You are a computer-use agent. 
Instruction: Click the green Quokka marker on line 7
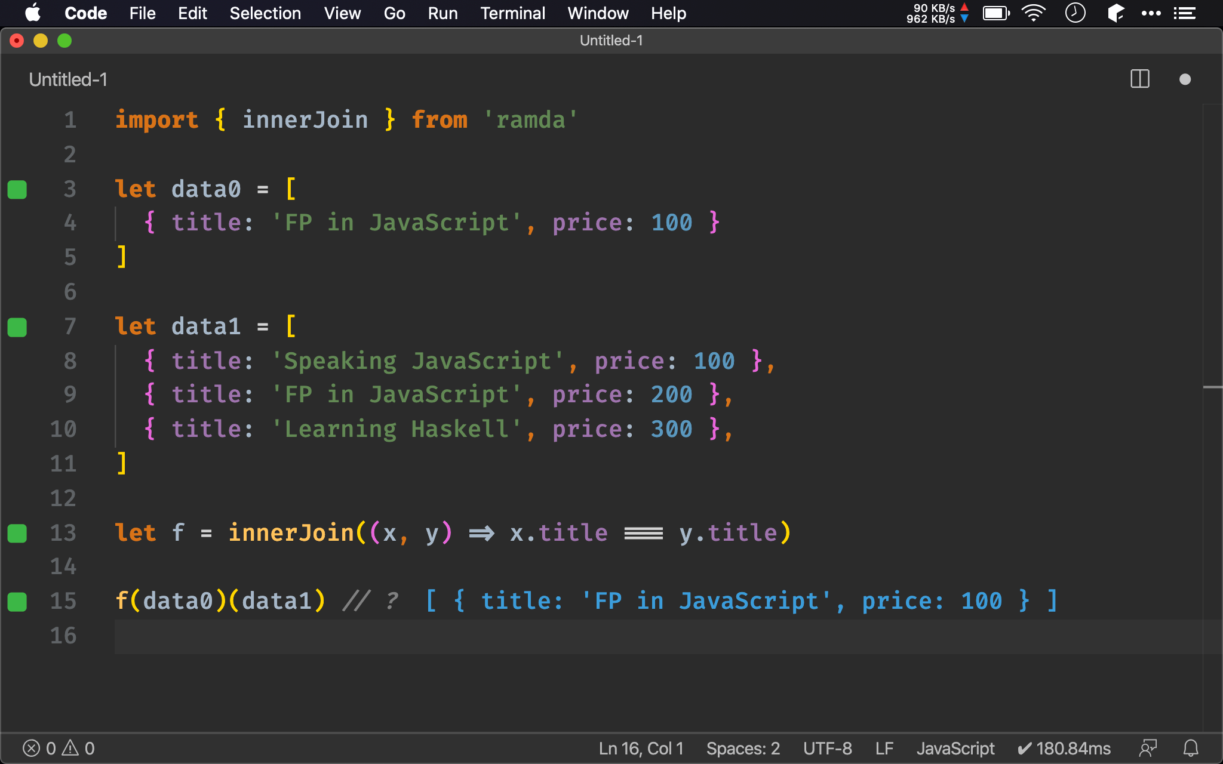pyautogui.click(x=17, y=327)
